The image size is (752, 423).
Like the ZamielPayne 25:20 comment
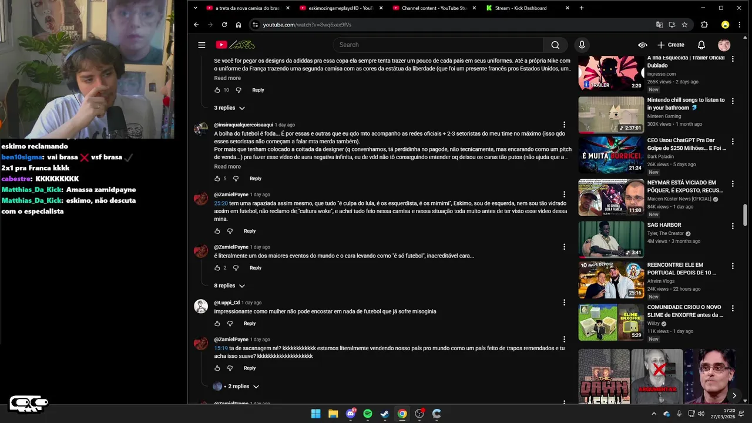tap(217, 231)
